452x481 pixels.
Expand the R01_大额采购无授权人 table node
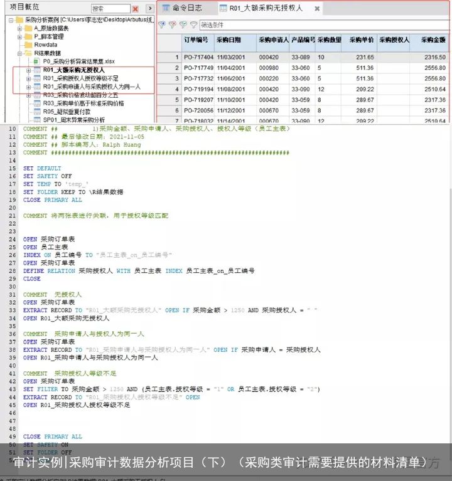pyautogui.click(x=28, y=70)
